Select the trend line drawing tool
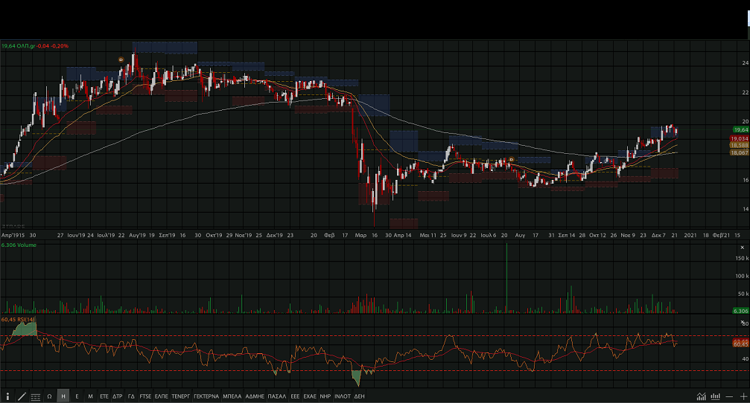 pos(22,396)
